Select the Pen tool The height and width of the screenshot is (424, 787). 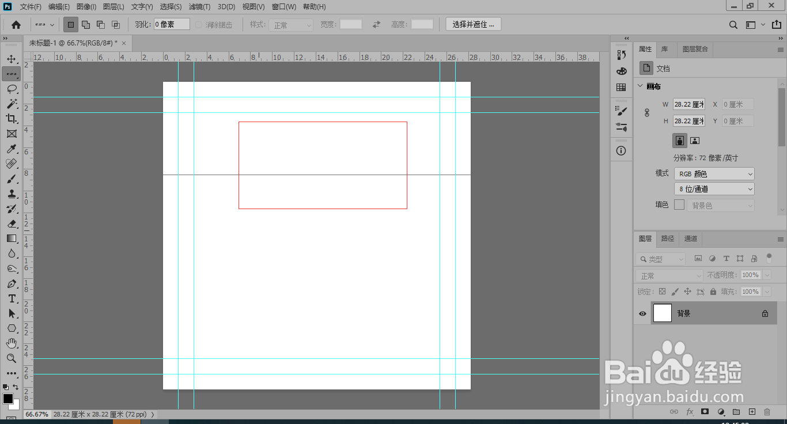tap(12, 284)
